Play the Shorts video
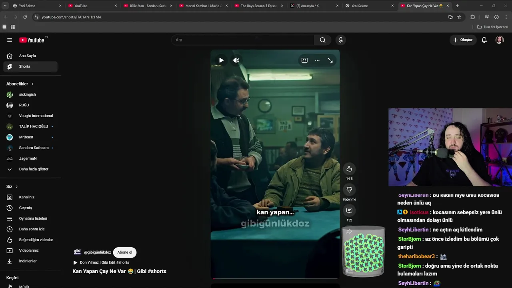Screen dimensions: 512x288 221,60
